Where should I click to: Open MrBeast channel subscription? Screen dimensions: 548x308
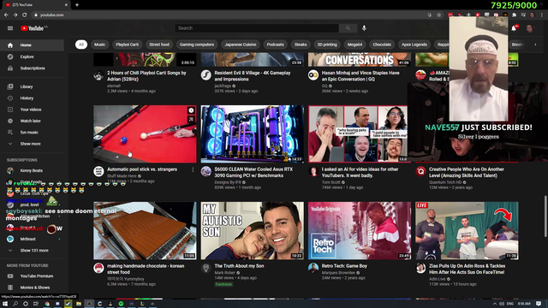[x=33, y=239]
